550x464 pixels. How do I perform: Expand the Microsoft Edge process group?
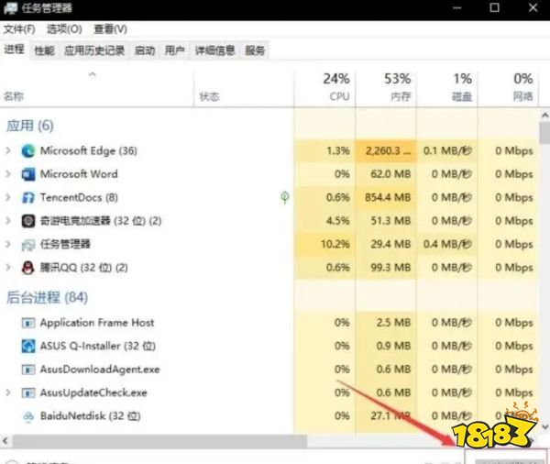[8, 151]
